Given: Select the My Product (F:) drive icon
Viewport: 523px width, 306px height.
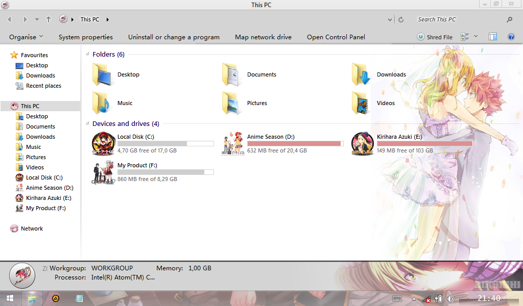Looking at the screenshot, I should click(x=103, y=172).
